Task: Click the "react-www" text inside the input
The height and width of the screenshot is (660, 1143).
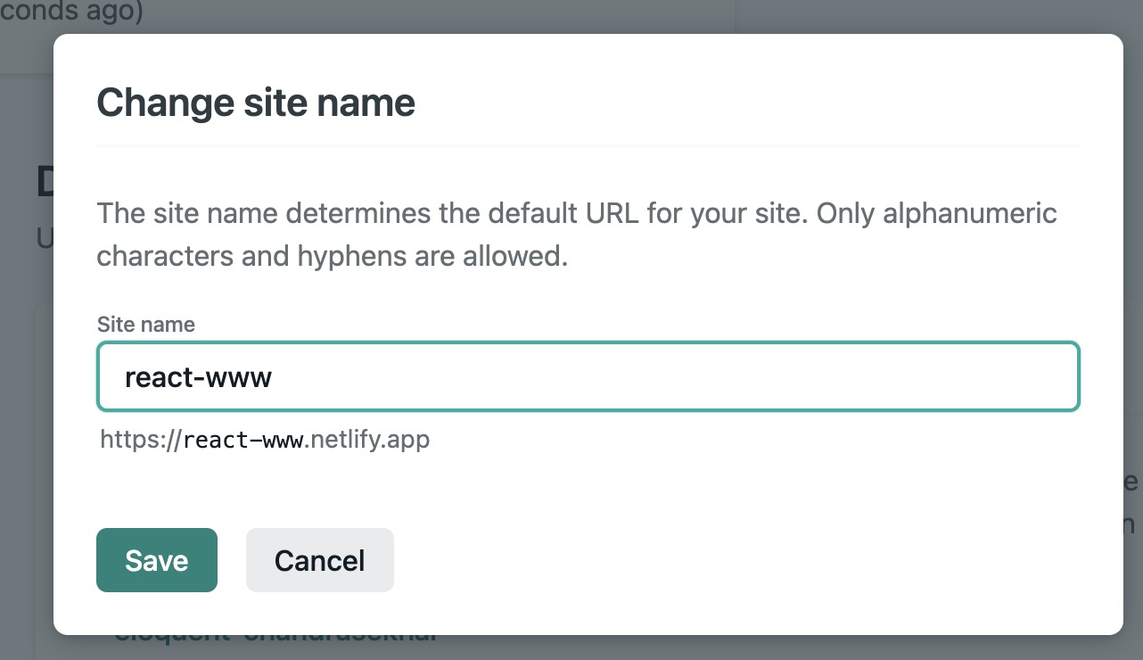Action: click(198, 378)
